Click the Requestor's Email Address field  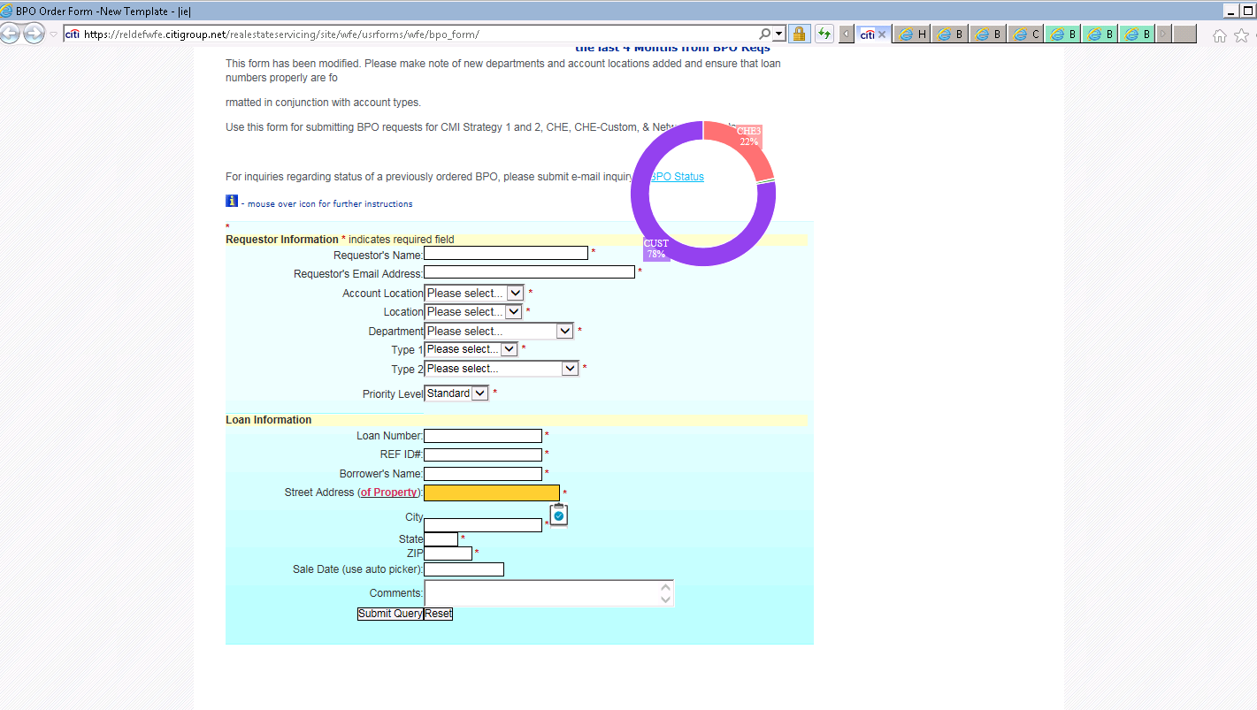(x=529, y=272)
